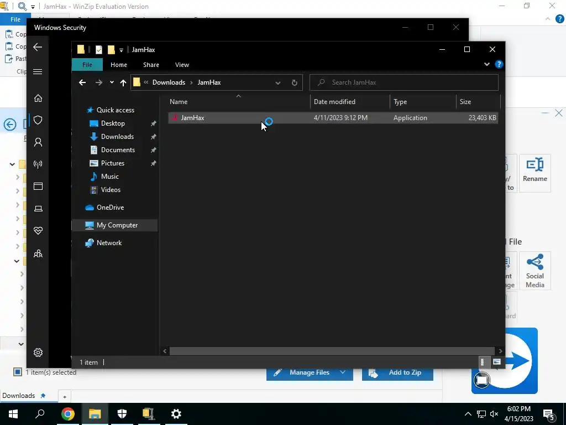Expand address bar history dropdown

click(278, 83)
